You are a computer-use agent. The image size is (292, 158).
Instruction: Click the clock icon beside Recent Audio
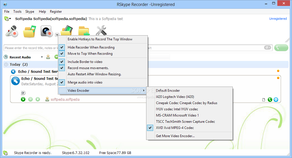coord(6,57)
